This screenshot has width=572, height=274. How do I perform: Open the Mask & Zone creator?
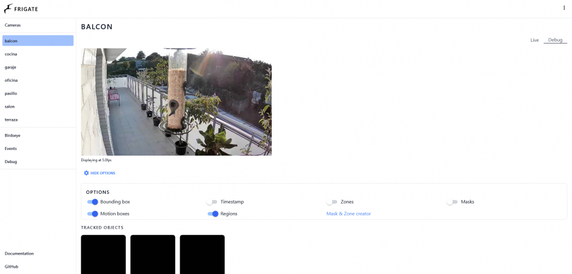(348, 214)
